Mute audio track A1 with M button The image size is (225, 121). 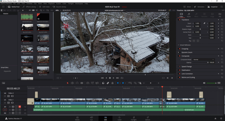[x=20, y=107]
